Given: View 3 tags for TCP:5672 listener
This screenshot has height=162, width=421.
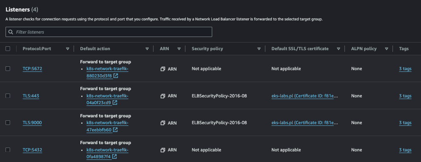Looking at the screenshot, I should click(405, 69).
